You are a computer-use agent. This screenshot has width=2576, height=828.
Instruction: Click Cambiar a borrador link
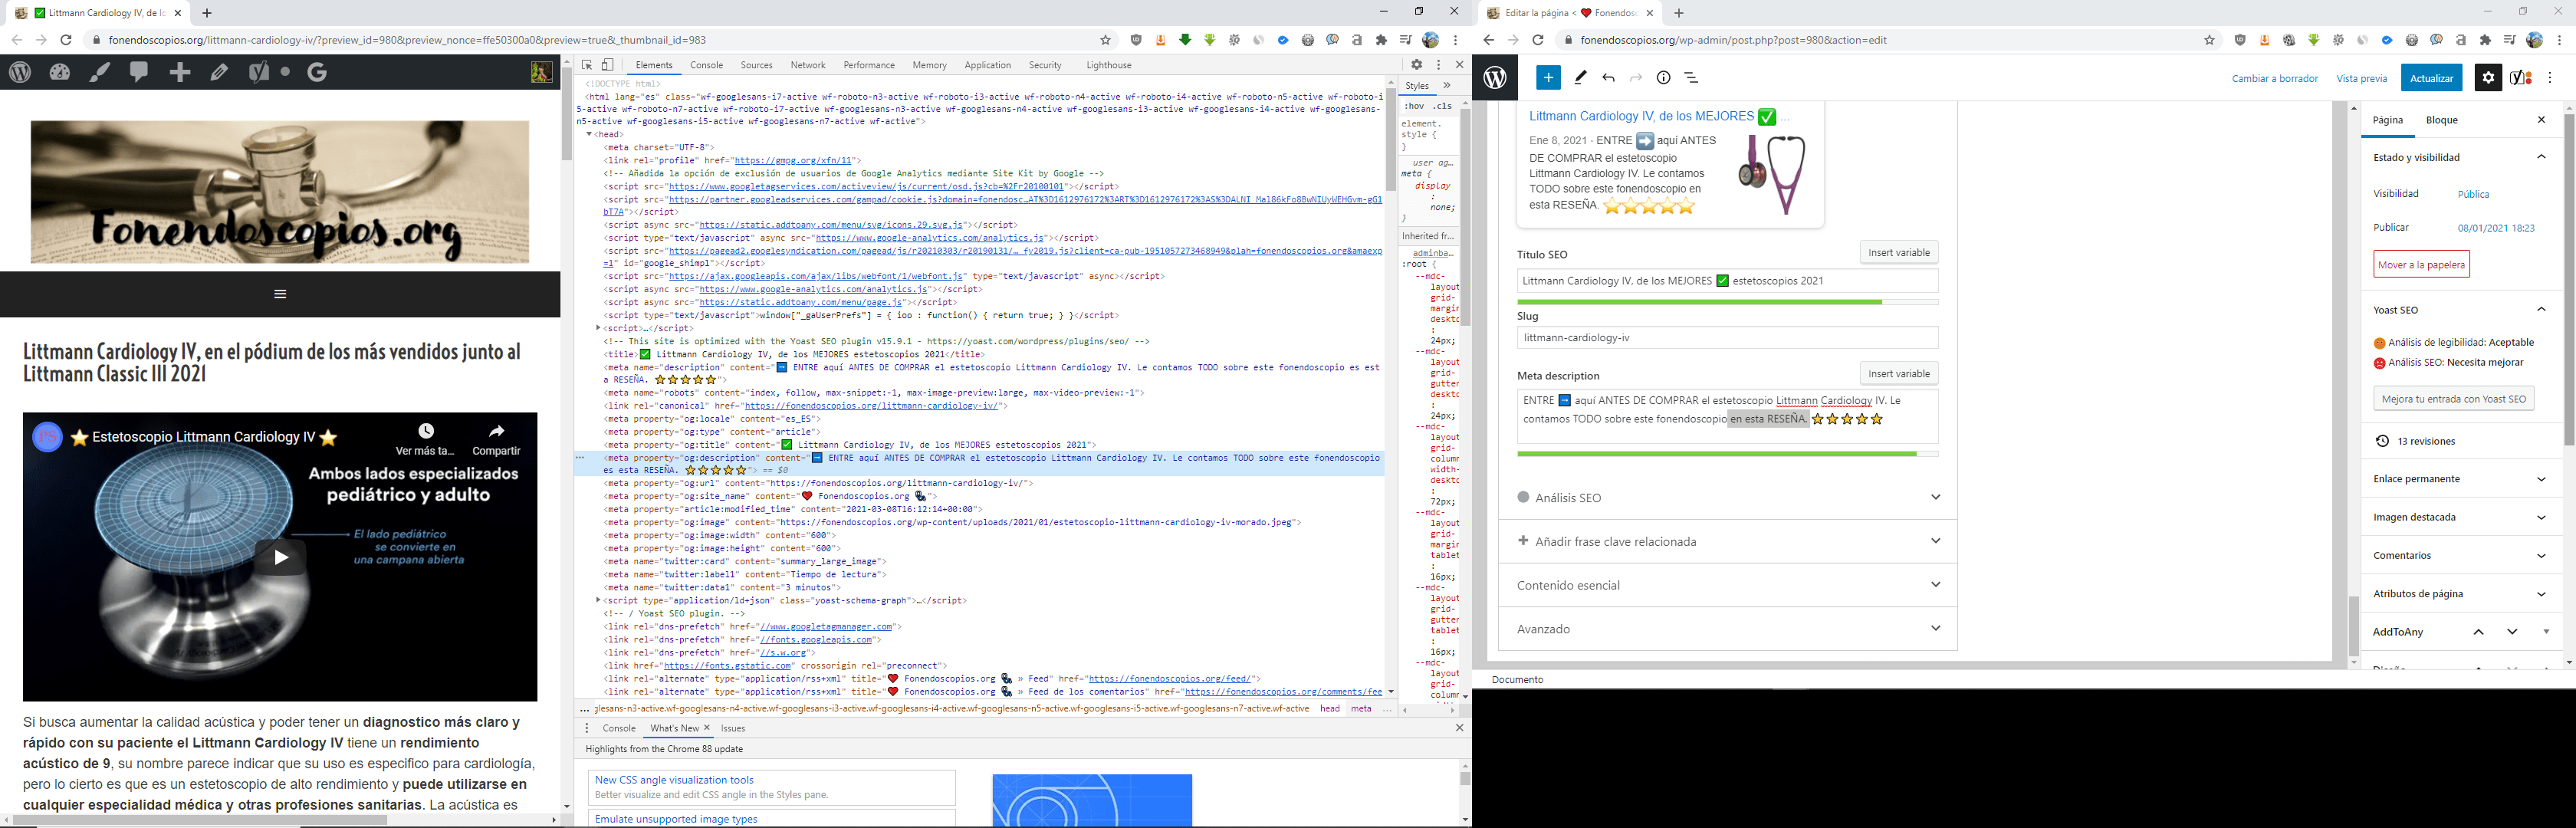(2274, 78)
